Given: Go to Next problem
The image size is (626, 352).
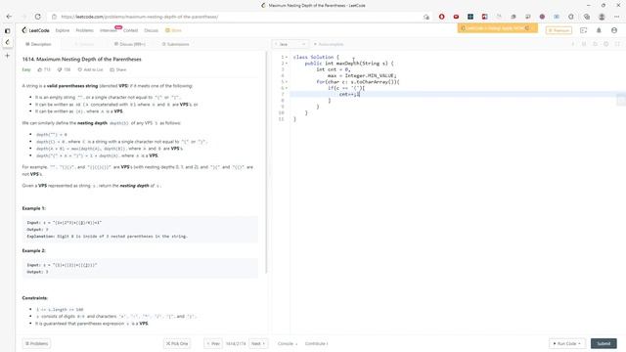Looking at the screenshot, I should point(258,343).
